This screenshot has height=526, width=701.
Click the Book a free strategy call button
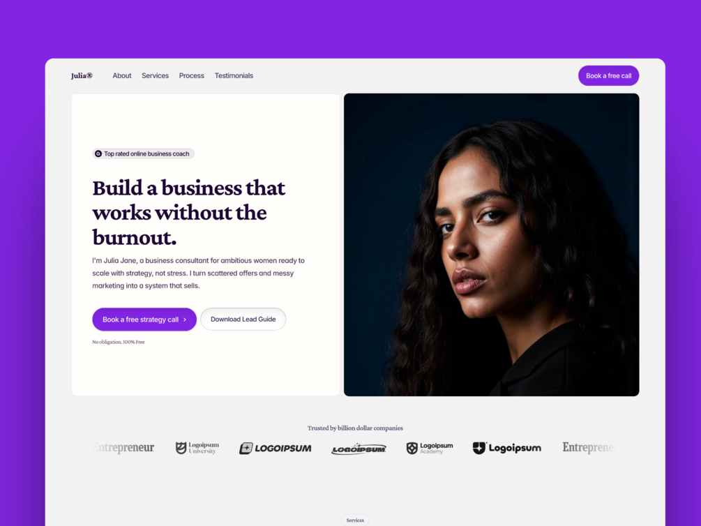coord(144,320)
